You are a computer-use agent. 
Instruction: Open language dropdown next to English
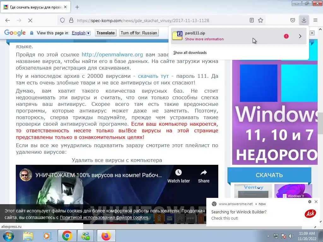(x=88, y=33)
